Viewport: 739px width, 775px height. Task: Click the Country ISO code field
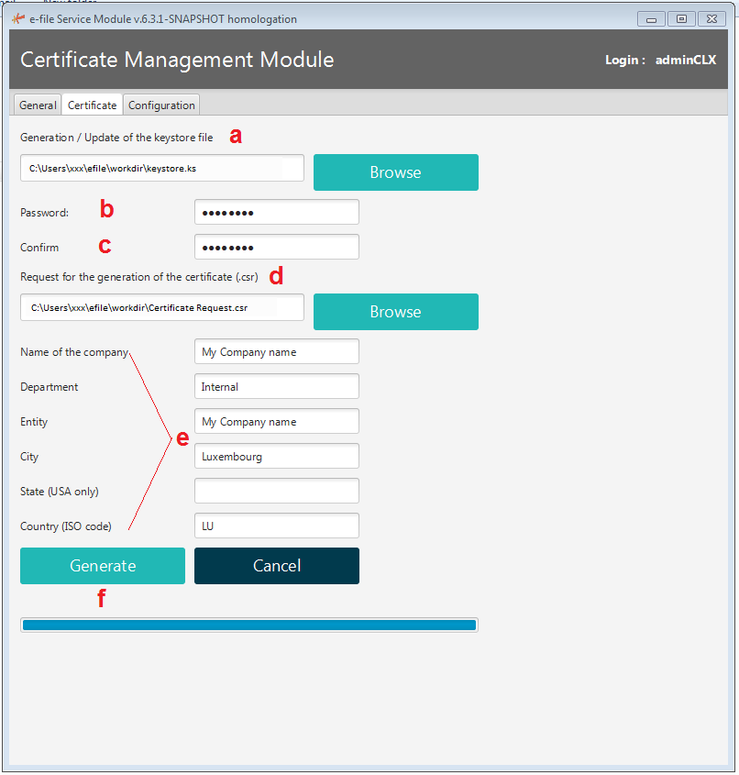pyautogui.click(x=277, y=526)
